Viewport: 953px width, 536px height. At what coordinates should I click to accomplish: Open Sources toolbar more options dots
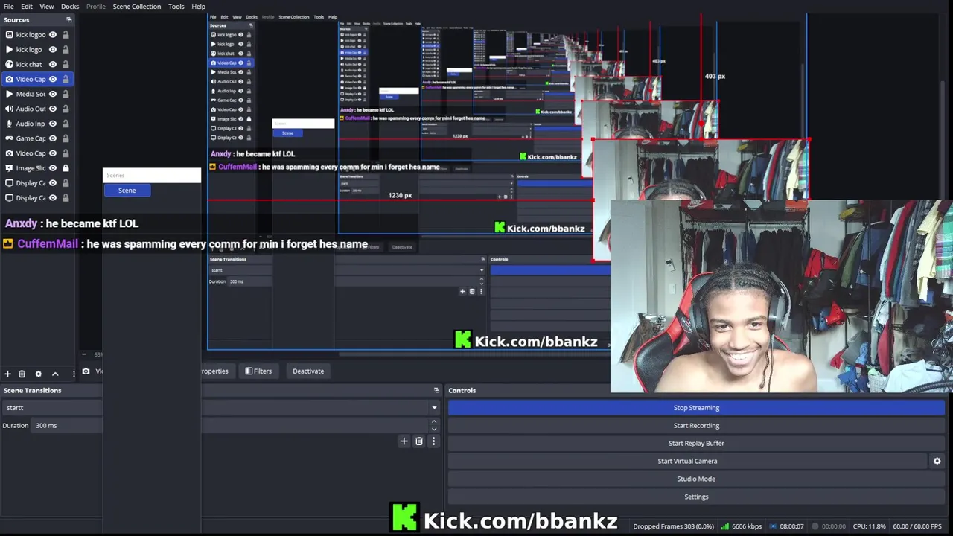pyautogui.click(x=73, y=374)
